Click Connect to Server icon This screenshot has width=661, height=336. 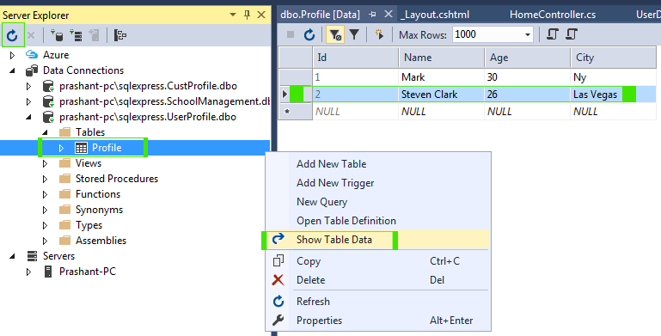(x=76, y=35)
